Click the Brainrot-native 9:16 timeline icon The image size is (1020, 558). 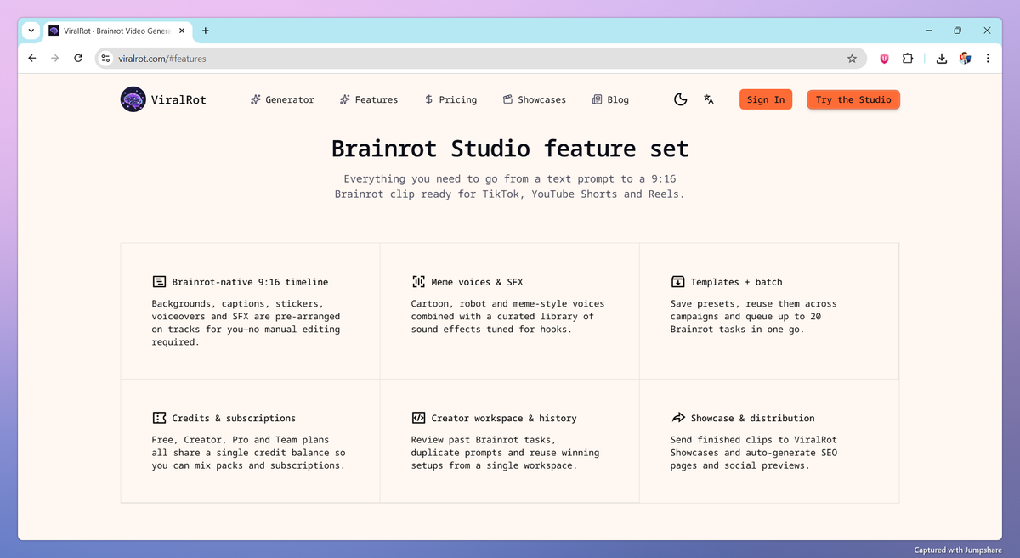[x=159, y=282]
